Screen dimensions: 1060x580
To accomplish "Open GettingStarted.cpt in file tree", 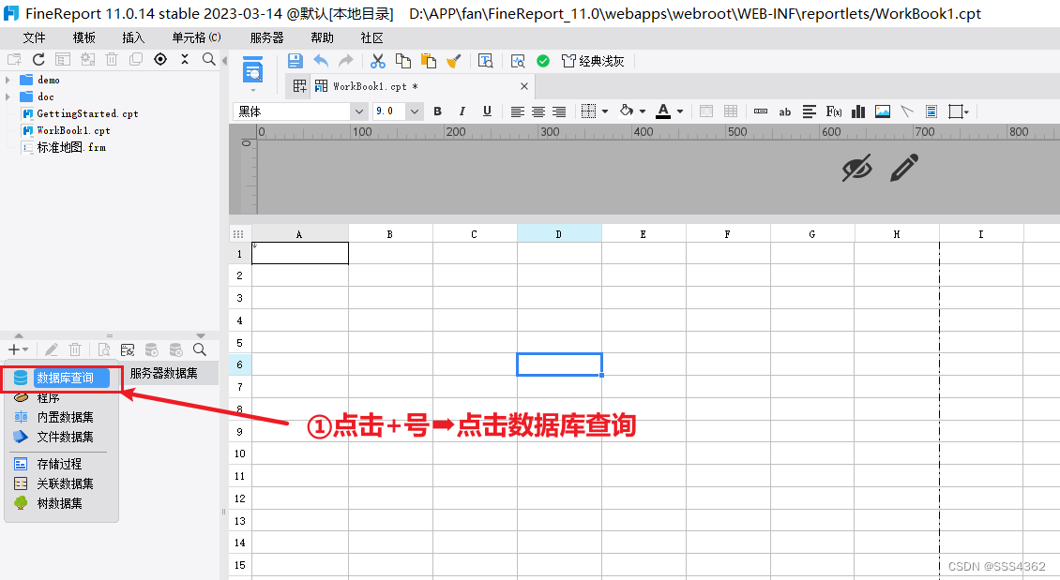I will click(x=87, y=113).
